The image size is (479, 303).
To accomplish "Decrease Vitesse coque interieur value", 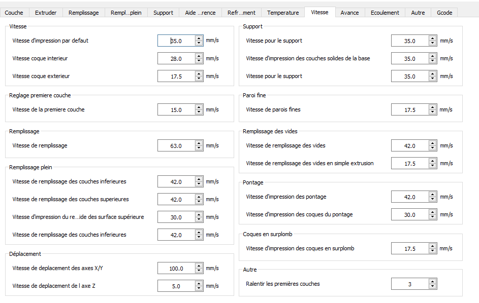I will [x=199, y=61].
